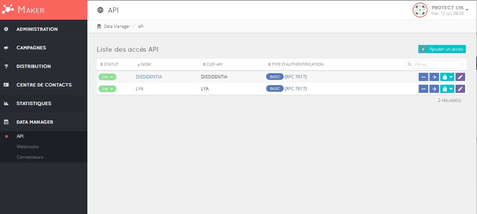Click the Ajouter un accès button

click(x=442, y=49)
